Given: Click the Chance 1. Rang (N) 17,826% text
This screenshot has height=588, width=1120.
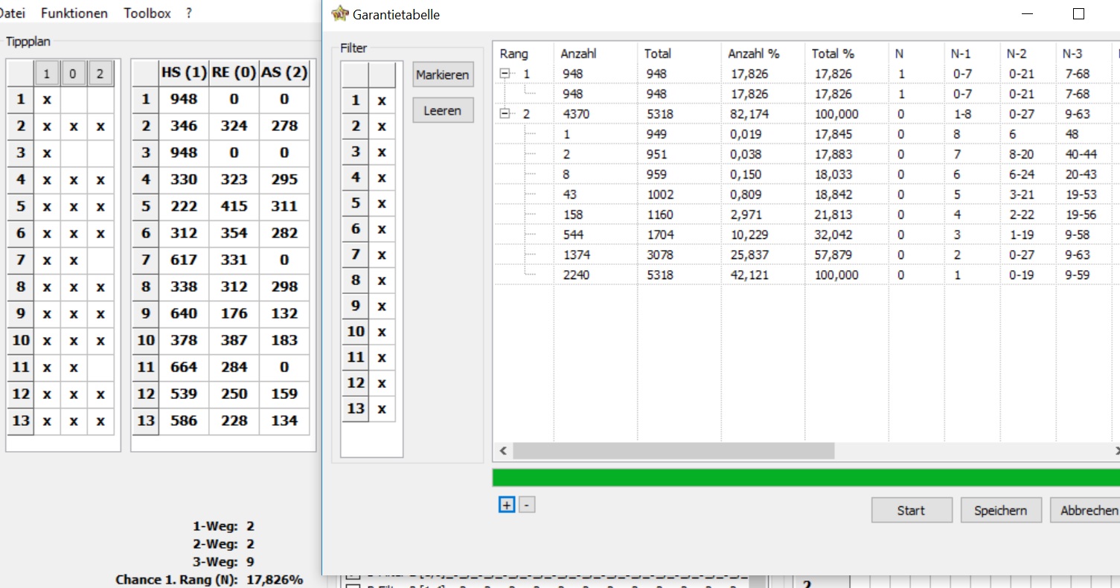Looking at the screenshot, I should point(209,580).
